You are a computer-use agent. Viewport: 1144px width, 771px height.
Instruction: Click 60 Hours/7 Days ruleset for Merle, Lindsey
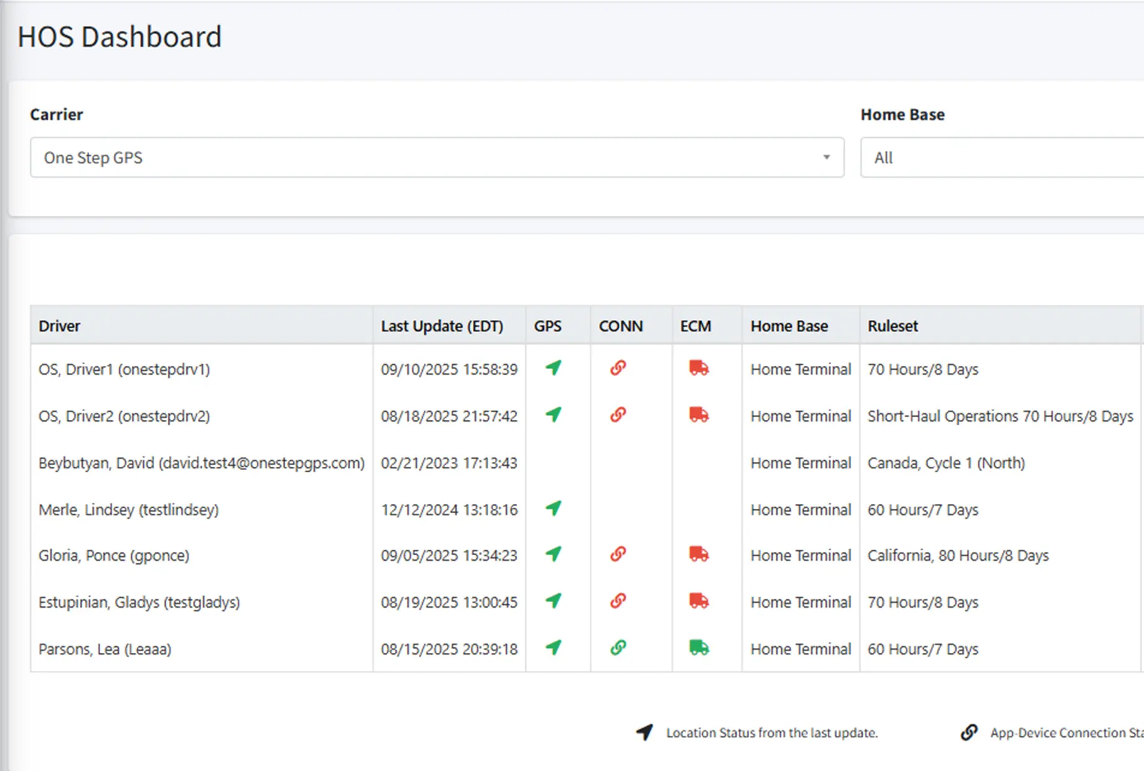coord(923,509)
